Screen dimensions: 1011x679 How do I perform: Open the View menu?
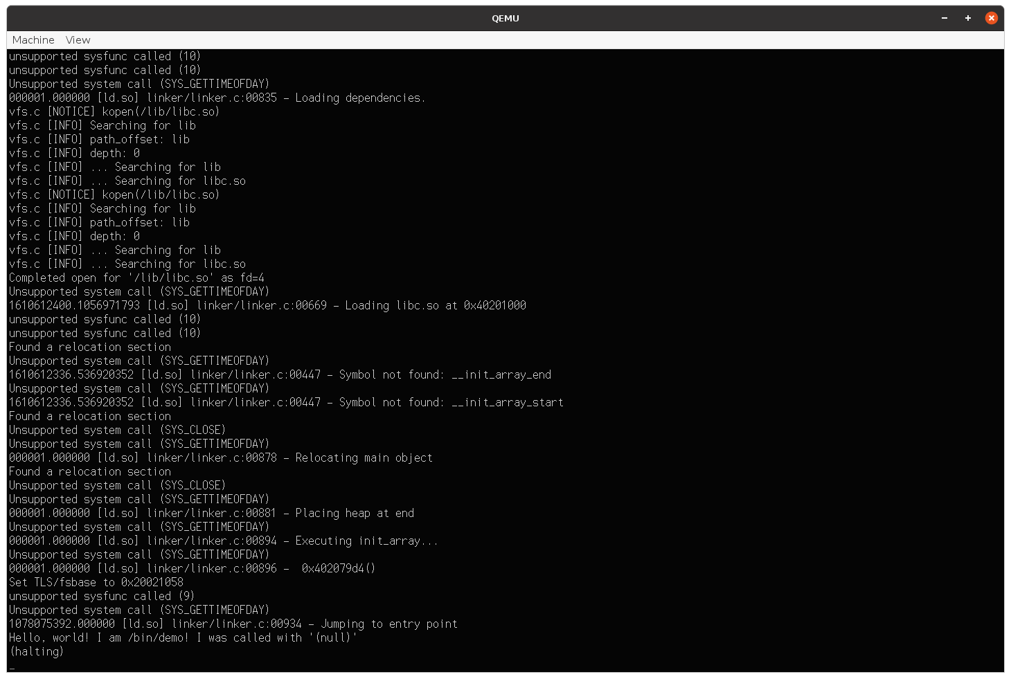78,40
